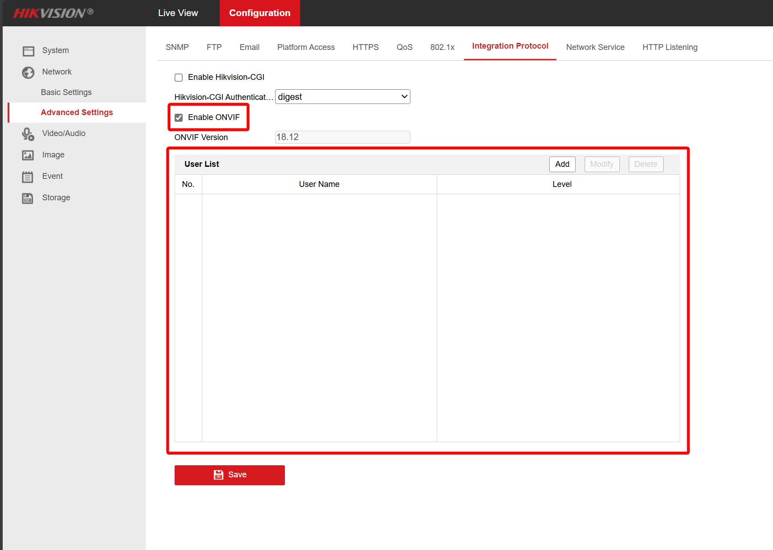The image size is (773, 550).
Task: Disable the Enable ONVIF checkbox
Action: 179,117
